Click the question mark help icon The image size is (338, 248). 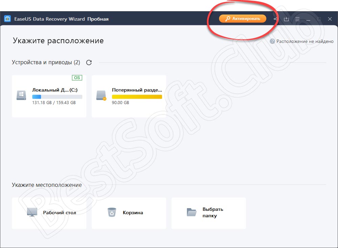click(272, 41)
